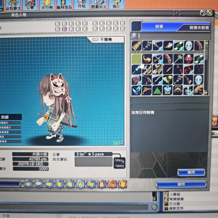Select the golden cloth equipment icon
This screenshot has height=218, width=218.
136,46
